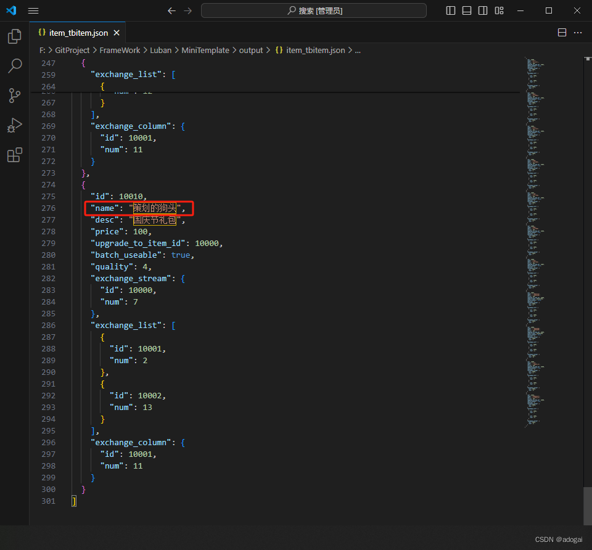
Task: Click the Luban folder in breadcrumbs
Action: point(160,51)
